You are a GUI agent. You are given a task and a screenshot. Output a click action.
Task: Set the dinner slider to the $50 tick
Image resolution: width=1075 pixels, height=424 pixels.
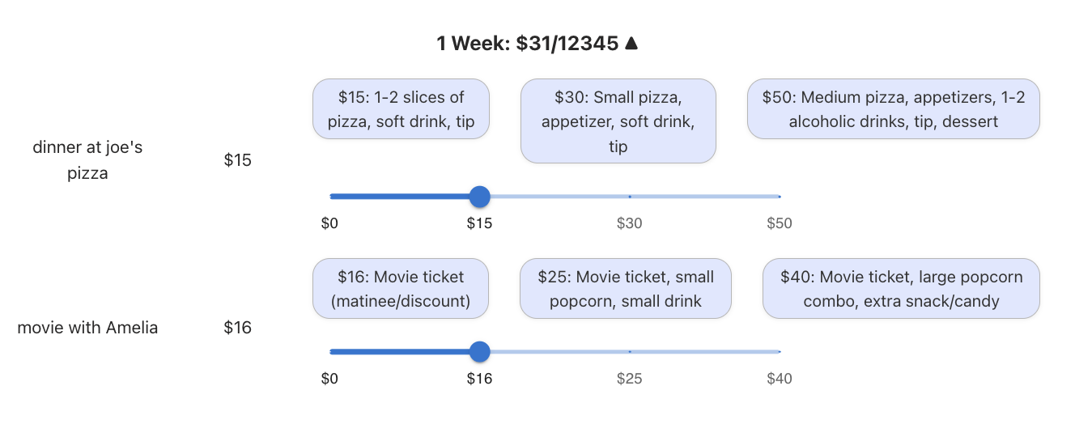pyautogui.click(x=779, y=197)
